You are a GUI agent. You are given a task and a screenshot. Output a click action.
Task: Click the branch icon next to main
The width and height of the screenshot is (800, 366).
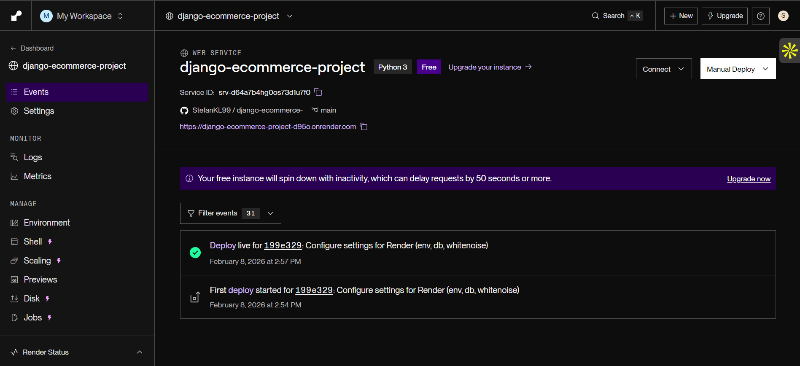tap(315, 110)
